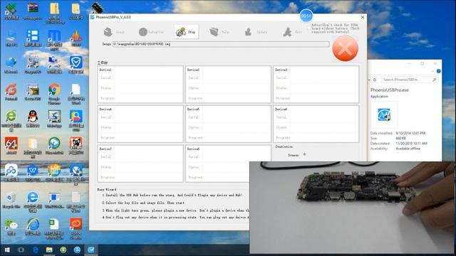The width and height of the screenshot is (456, 256).
Task: Open the green spreadsheet file desktop icon
Action: coord(54,229)
